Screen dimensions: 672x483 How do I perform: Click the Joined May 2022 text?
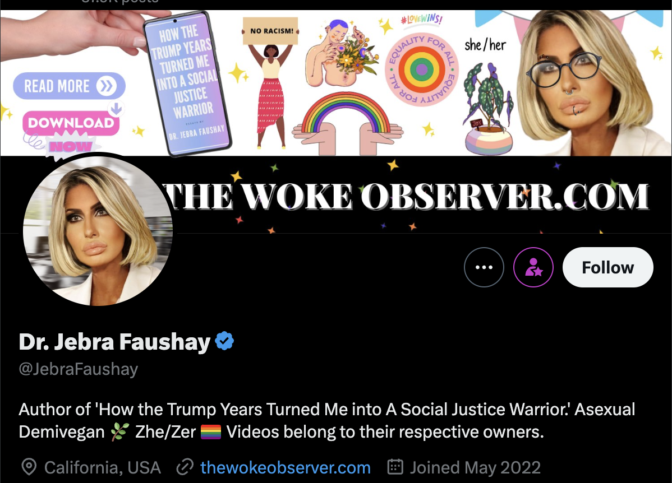475,467
